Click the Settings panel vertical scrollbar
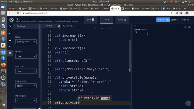The height and width of the screenshot is (109, 194). tap(39, 51)
